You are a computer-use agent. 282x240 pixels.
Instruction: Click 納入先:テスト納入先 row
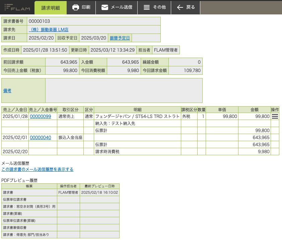(115, 123)
